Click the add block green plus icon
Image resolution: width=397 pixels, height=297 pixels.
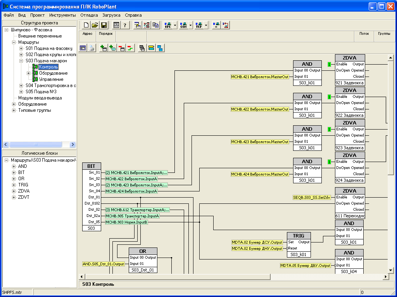[x=104, y=48]
